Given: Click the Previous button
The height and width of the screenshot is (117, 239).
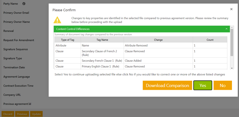Looking at the screenshot, I should click(x=22, y=114).
